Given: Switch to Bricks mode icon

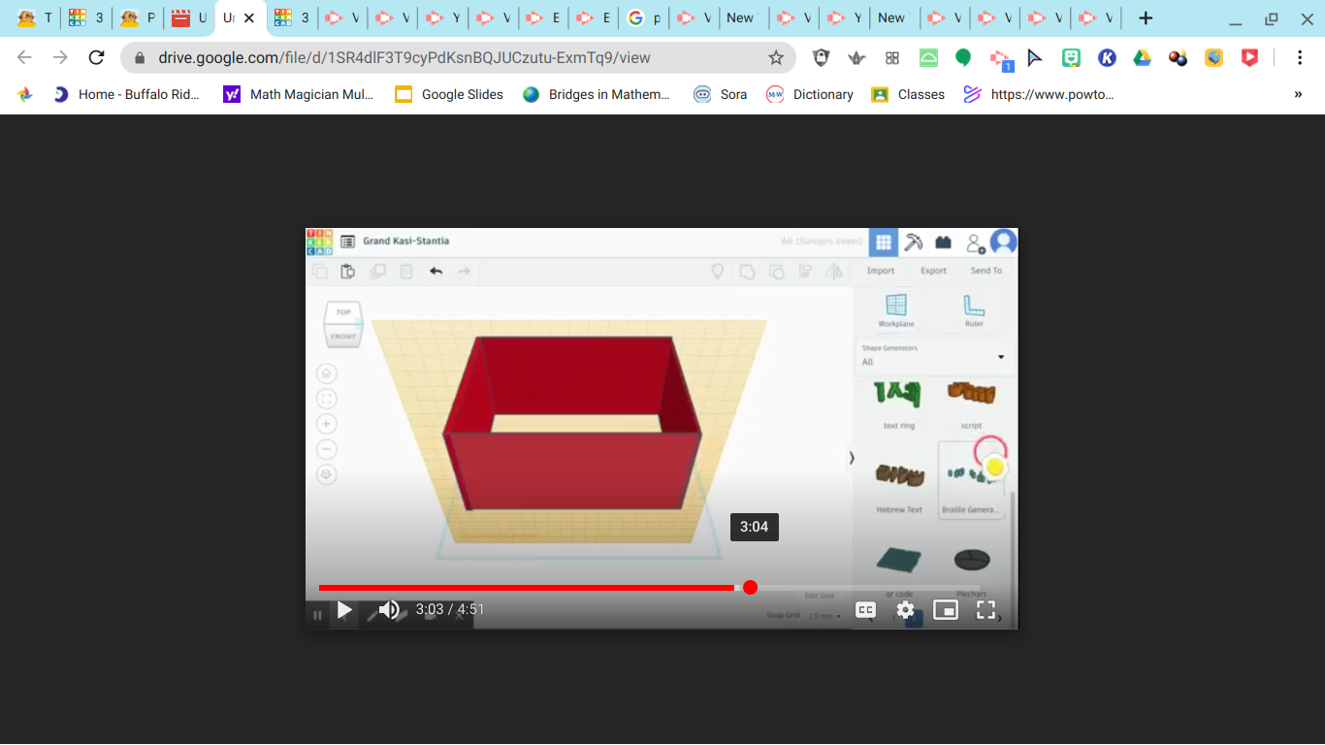Looking at the screenshot, I should click(x=943, y=242).
